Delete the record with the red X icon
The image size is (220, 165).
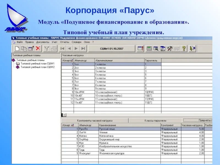(x=38, y=49)
